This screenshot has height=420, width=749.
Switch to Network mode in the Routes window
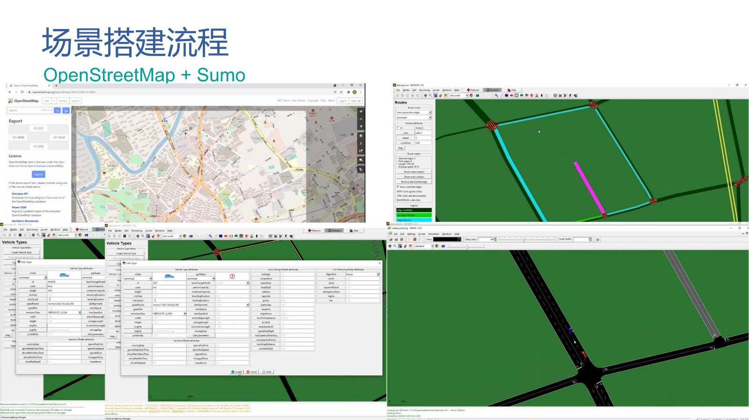point(473,90)
